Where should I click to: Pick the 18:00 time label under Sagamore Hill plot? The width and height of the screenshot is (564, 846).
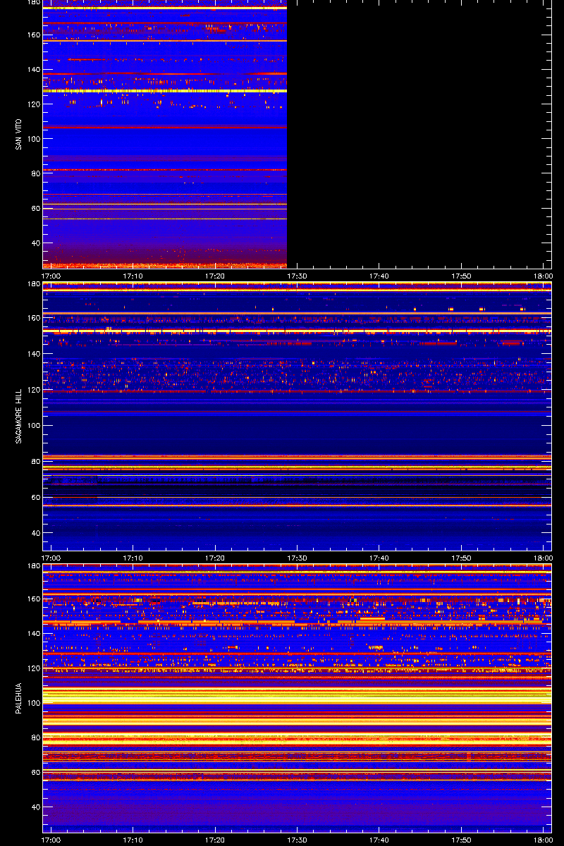543,558
